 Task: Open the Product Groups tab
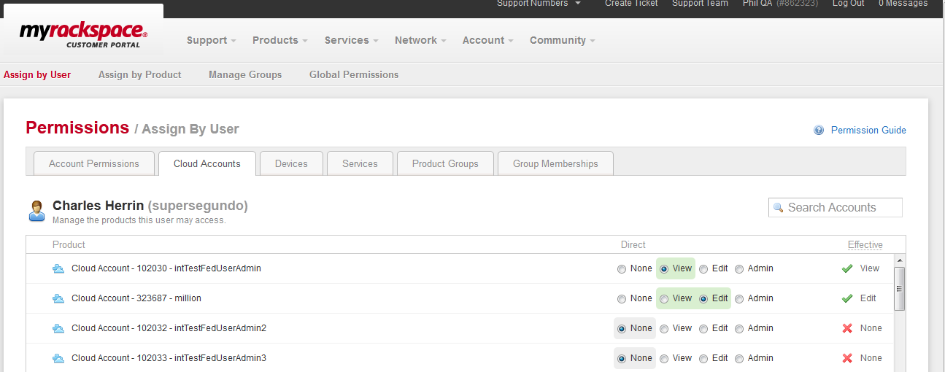[x=445, y=163]
